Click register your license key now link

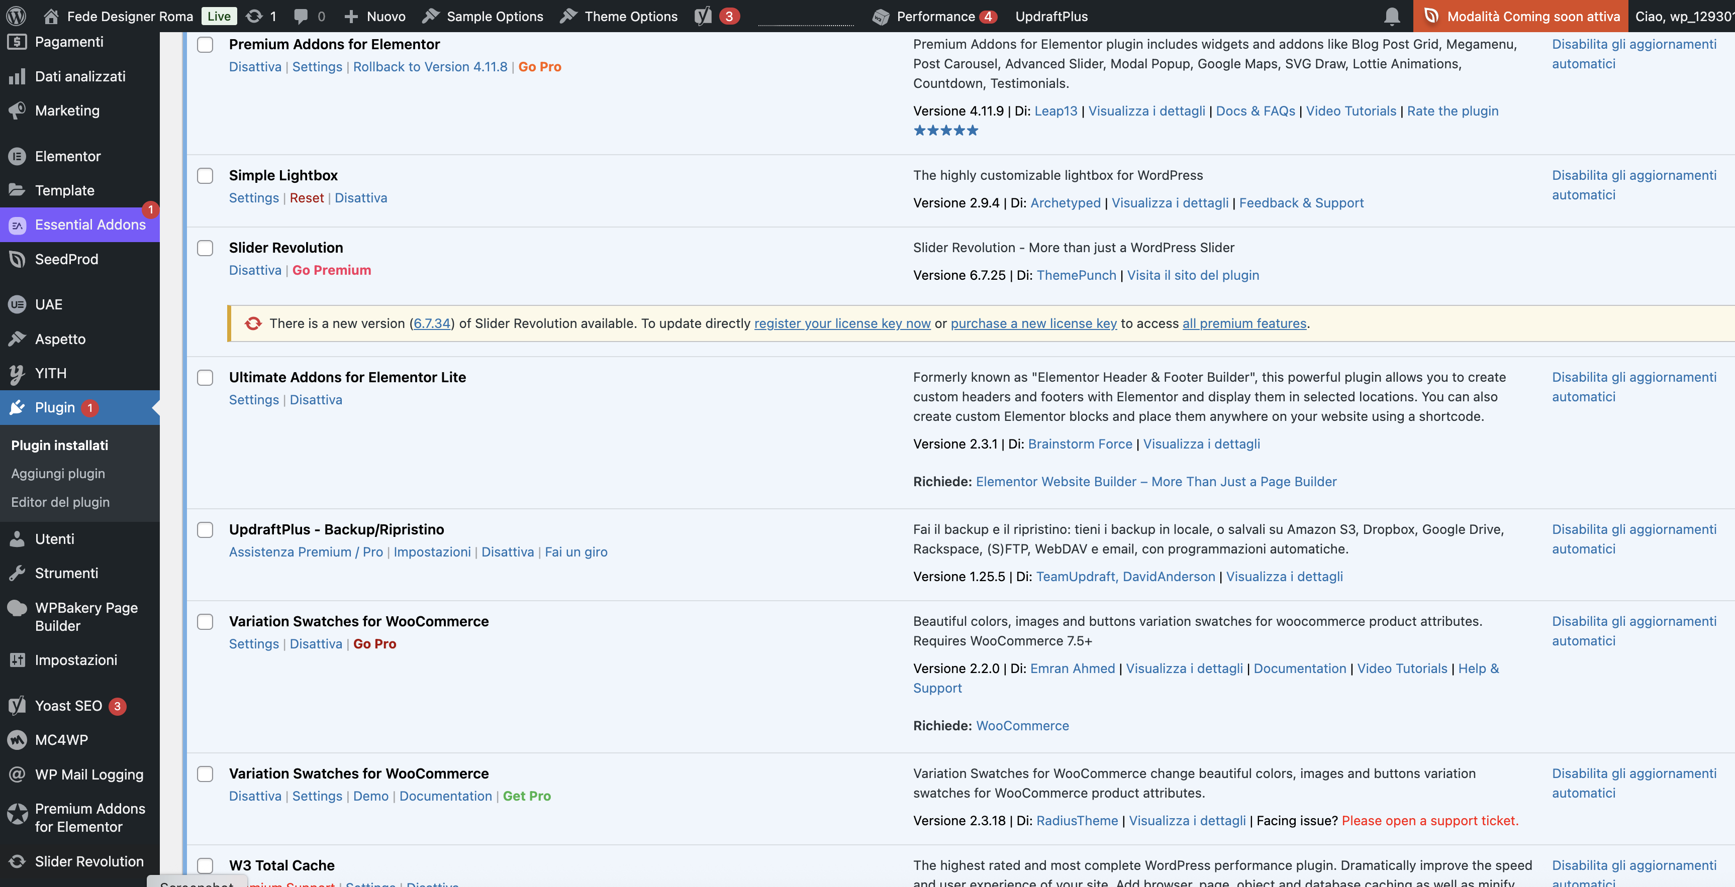(x=842, y=323)
